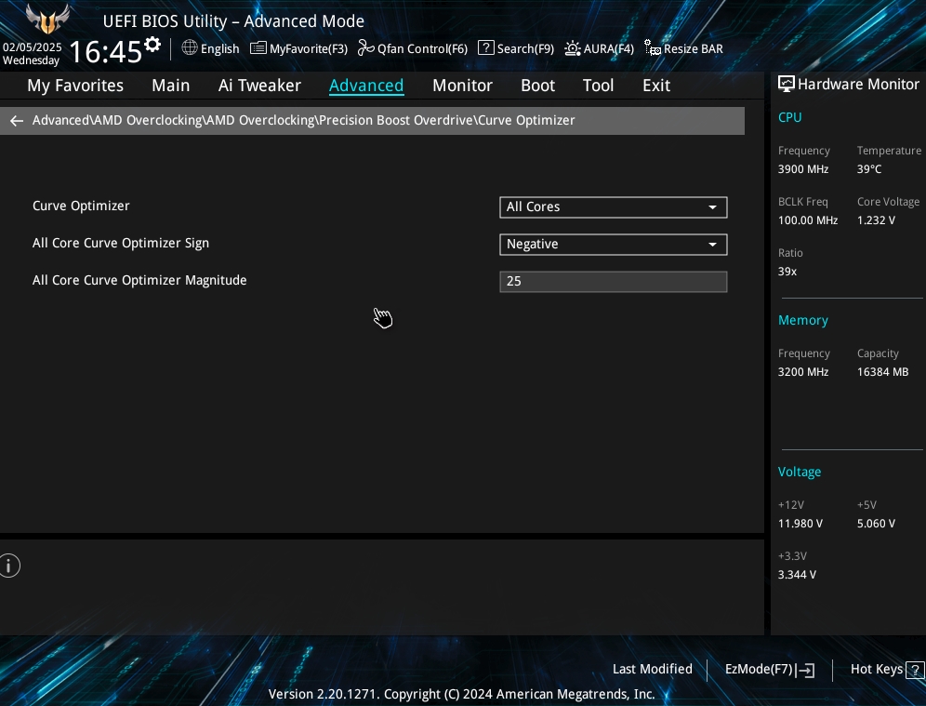Click +5V reading 5.060 V

point(876,524)
